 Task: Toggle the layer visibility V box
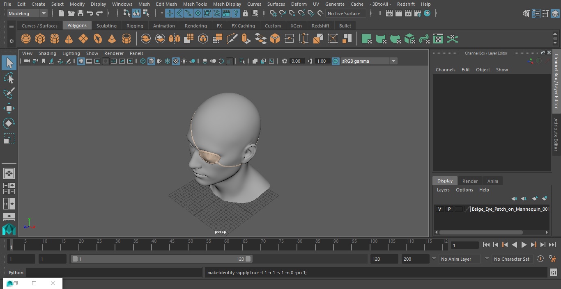tap(439, 209)
